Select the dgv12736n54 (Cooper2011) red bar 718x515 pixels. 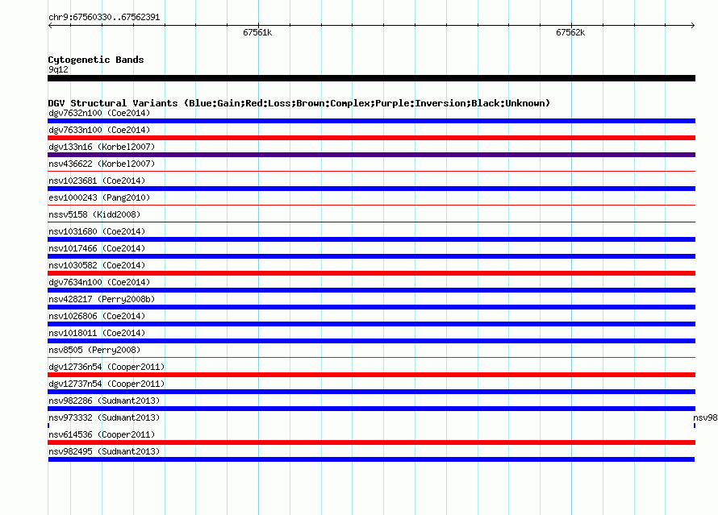click(371, 375)
